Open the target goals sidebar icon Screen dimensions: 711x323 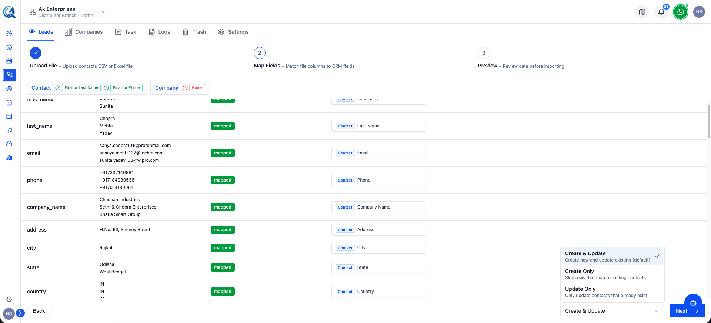click(x=9, y=89)
